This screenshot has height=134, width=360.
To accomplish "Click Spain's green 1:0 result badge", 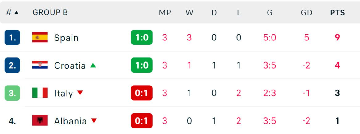I will click(141, 37).
